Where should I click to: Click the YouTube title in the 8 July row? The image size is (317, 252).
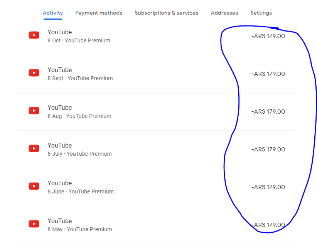60,145
